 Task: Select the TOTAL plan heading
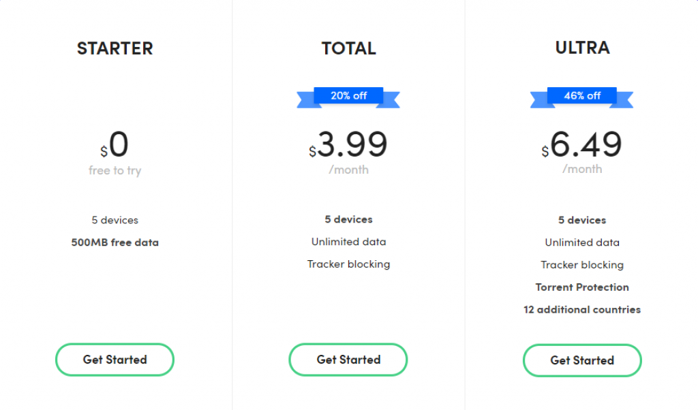[348, 48]
